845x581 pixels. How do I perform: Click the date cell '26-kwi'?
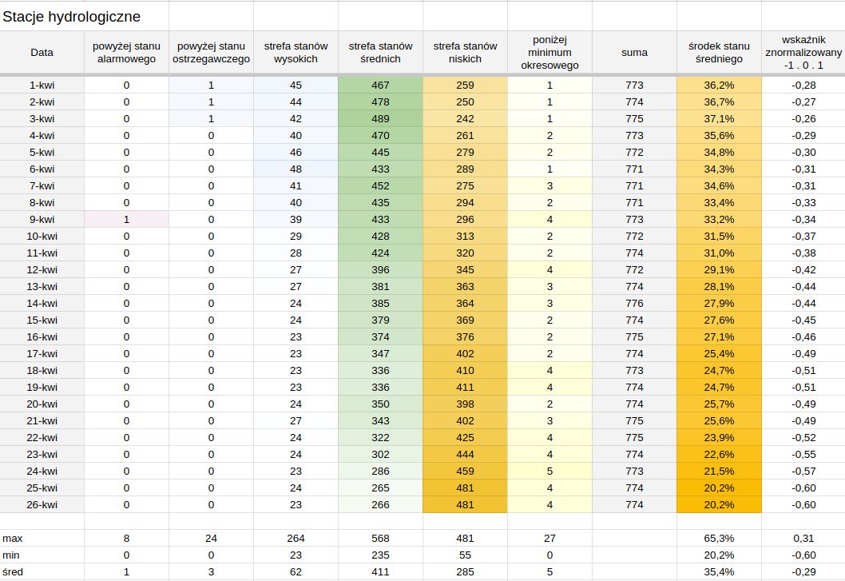pyautogui.click(x=42, y=504)
